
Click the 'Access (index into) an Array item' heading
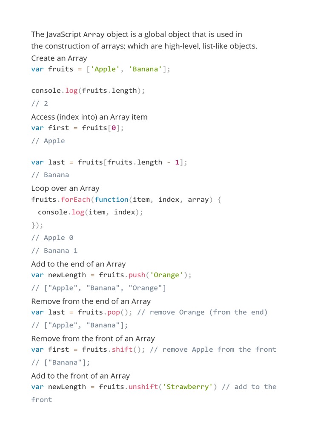89,117
